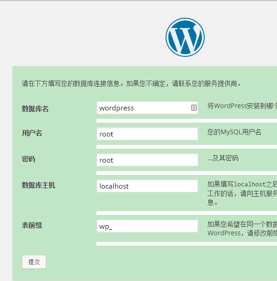
Task: Click the 如果填写localhost之后 help text
Action: click(x=242, y=193)
